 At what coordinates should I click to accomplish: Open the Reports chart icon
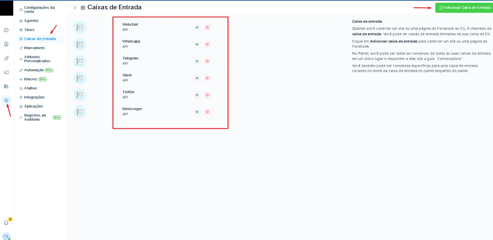tap(6, 58)
